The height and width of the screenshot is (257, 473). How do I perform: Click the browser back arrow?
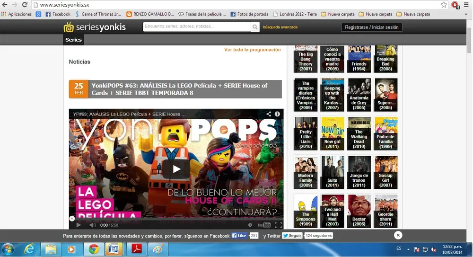pyautogui.click(x=5, y=5)
